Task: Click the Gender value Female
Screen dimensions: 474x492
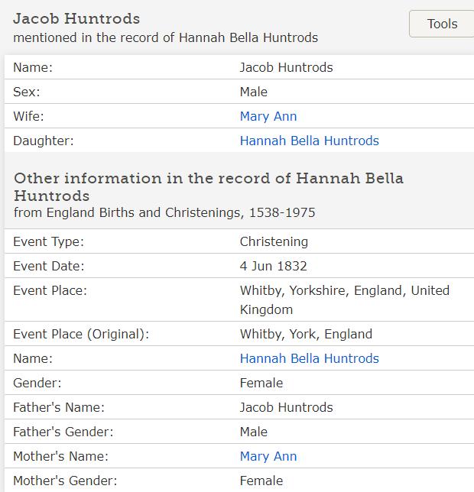Action: click(x=261, y=383)
